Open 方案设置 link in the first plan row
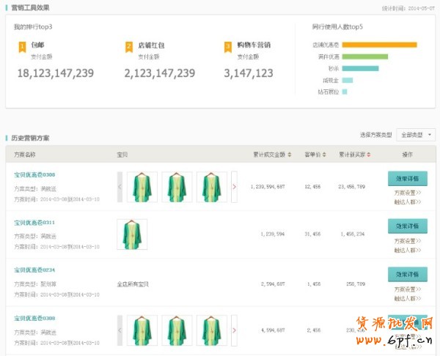 [x=407, y=193]
